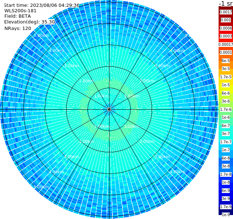Click the 0.0017 colorbar tick label
This screenshot has width=233, height=219.
226,12
